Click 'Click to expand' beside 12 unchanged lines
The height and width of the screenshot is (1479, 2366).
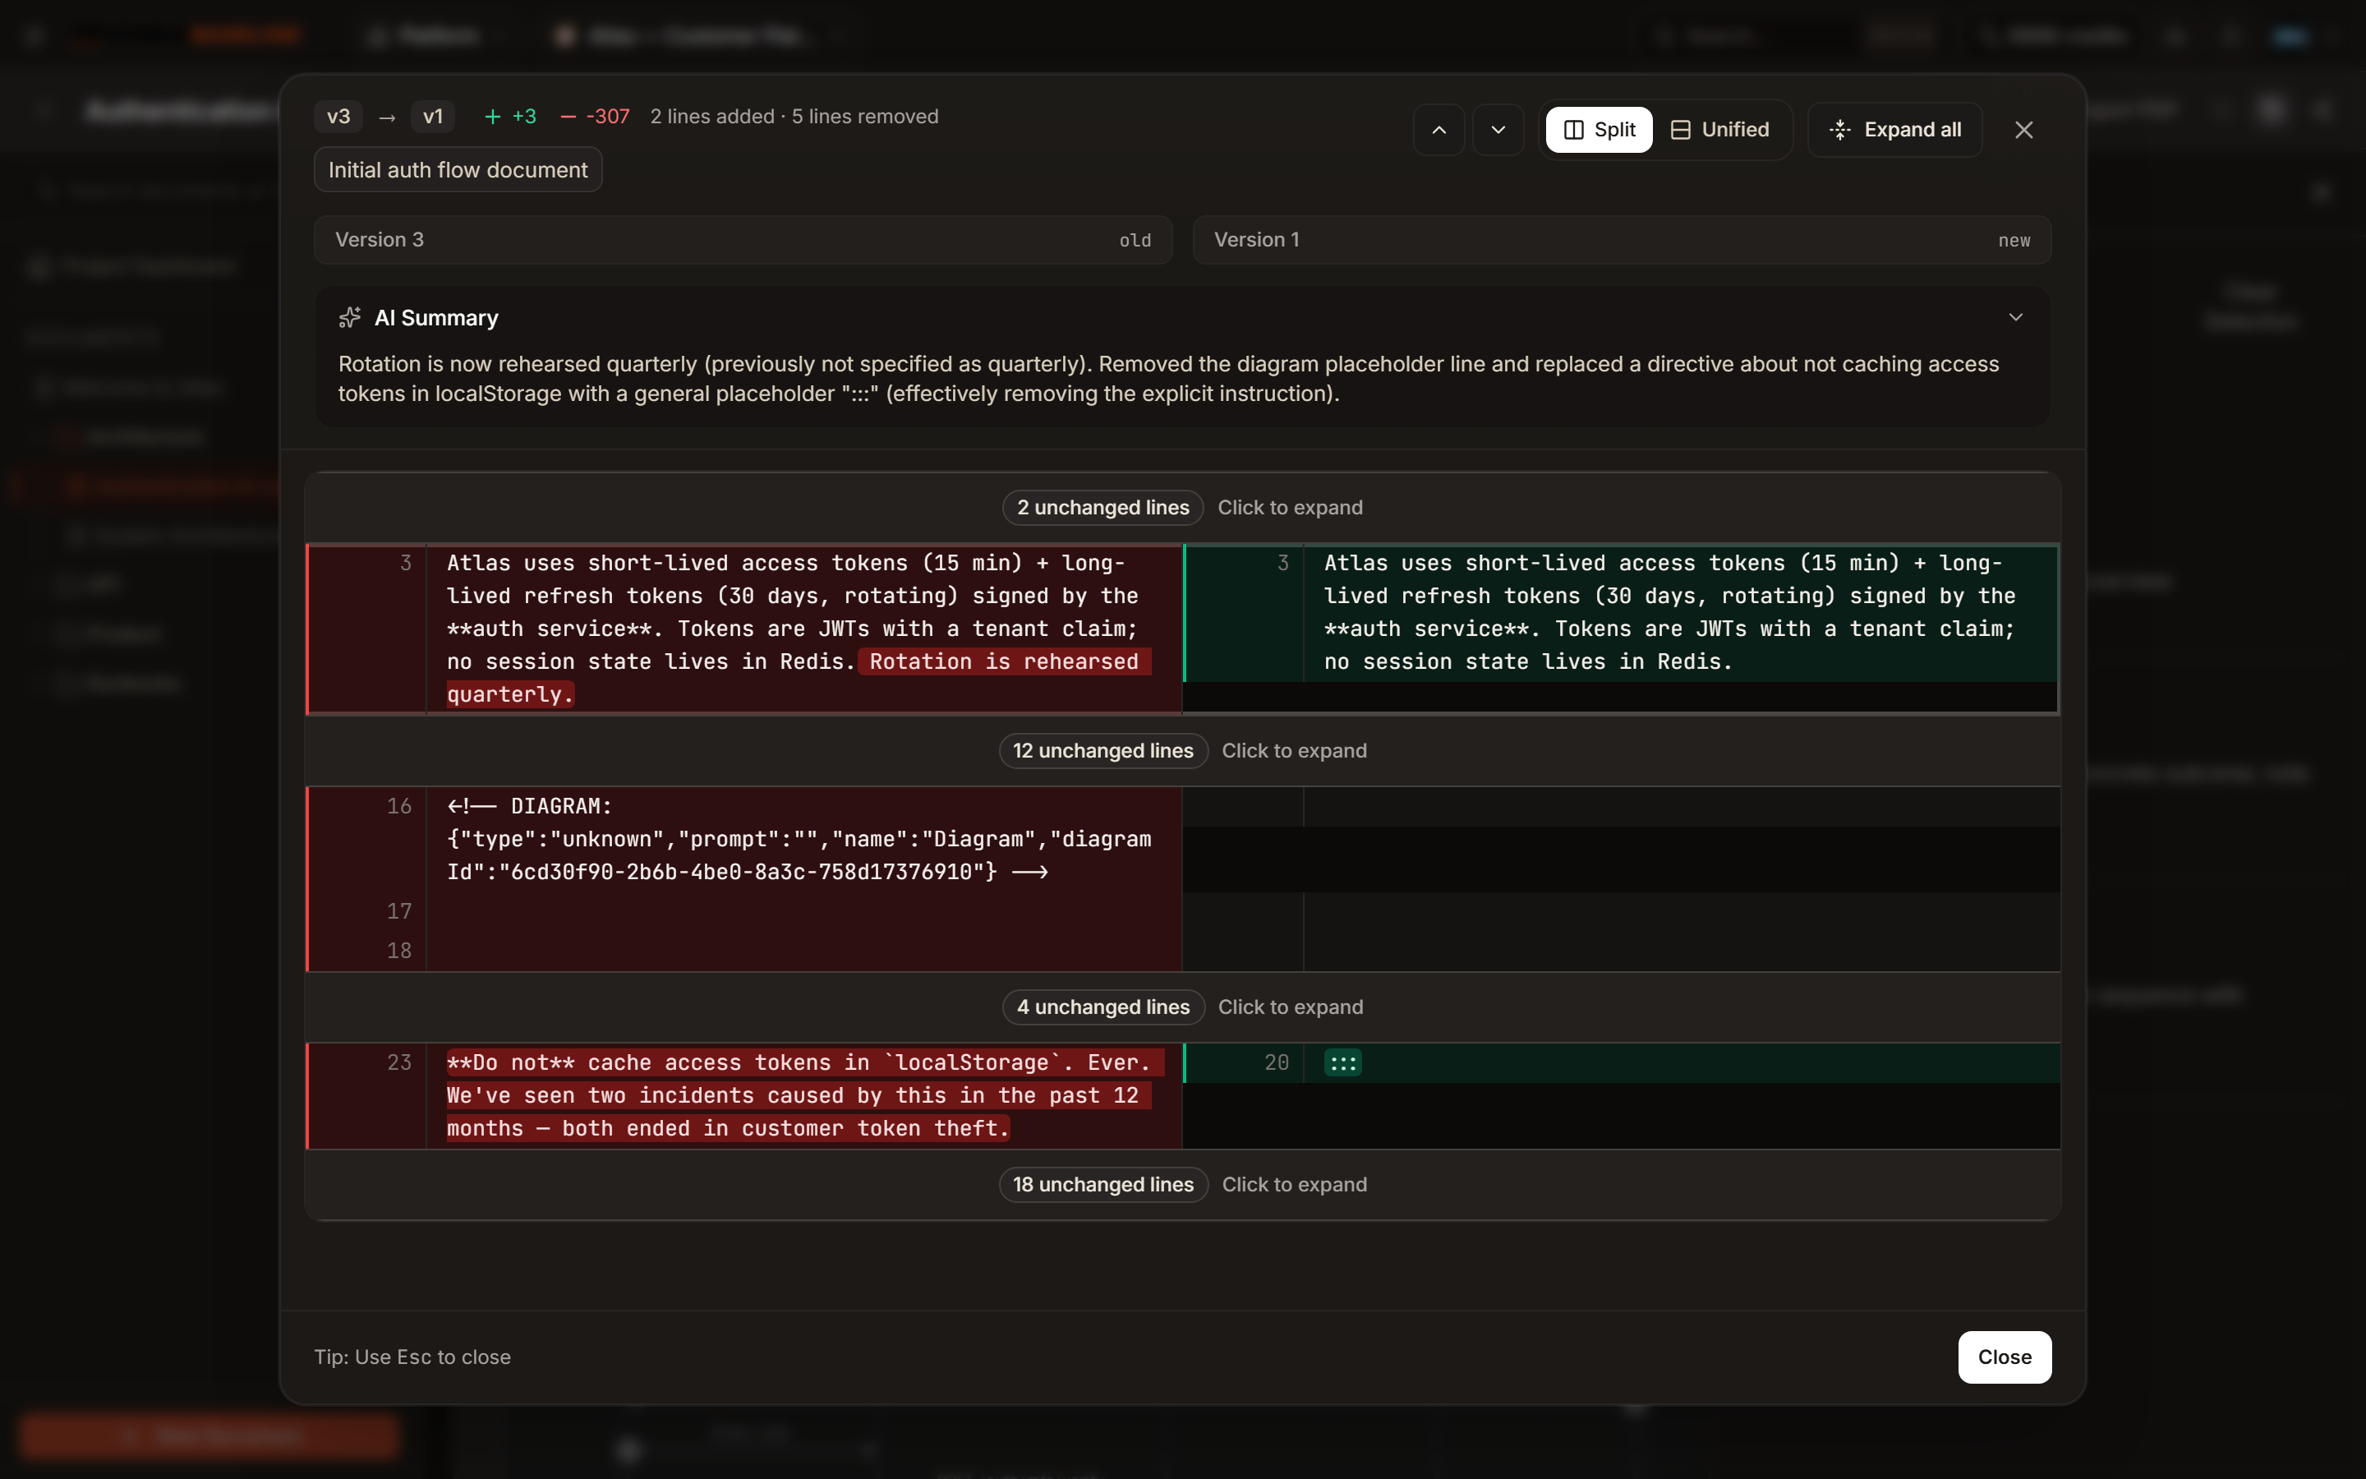pos(1293,751)
